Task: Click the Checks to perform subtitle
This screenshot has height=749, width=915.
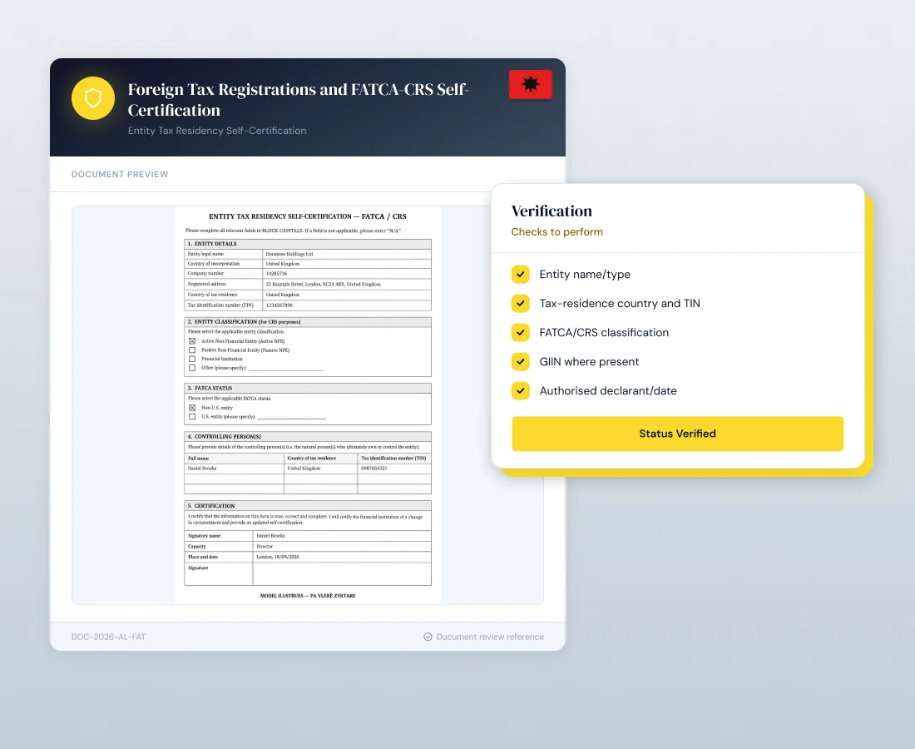Action: (556, 231)
